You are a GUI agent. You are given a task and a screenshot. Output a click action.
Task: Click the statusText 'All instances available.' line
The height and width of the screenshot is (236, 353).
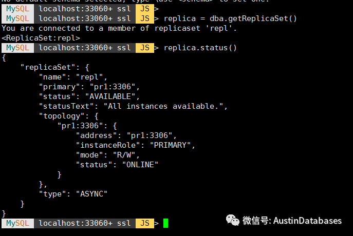point(133,106)
